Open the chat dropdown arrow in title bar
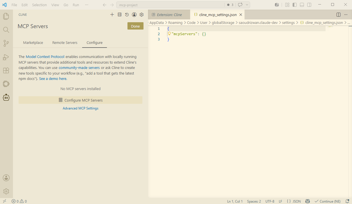The height and width of the screenshot is (204, 352). (x=247, y=5)
